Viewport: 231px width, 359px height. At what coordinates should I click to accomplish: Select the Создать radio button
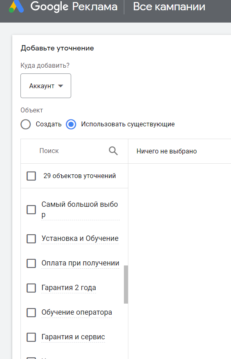click(x=26, y=124)
